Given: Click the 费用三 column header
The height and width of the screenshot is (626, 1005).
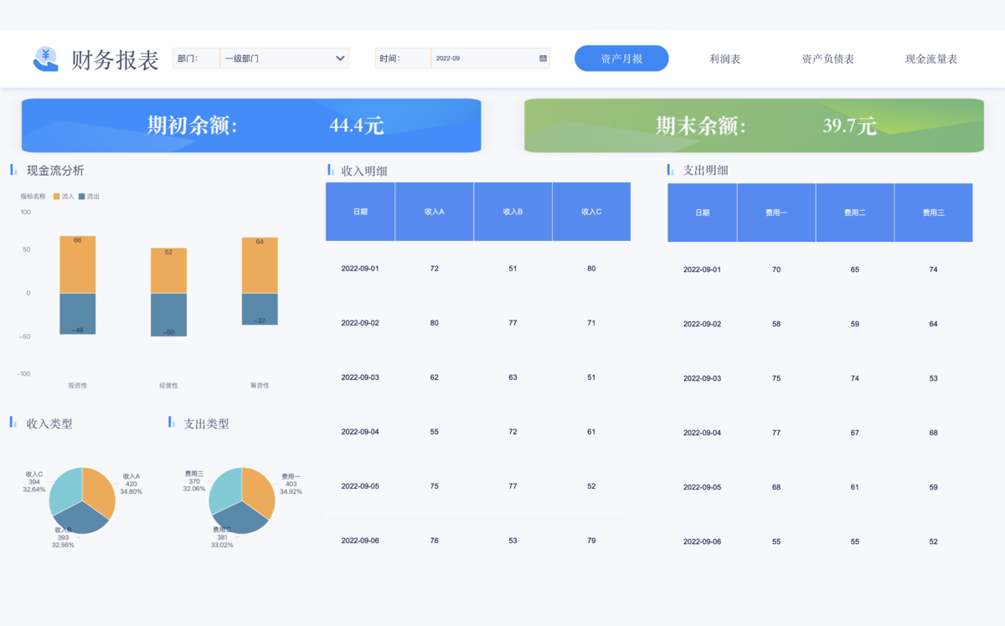Looking at the screenshot, I should pyautogui.click(x=933, y=213).
